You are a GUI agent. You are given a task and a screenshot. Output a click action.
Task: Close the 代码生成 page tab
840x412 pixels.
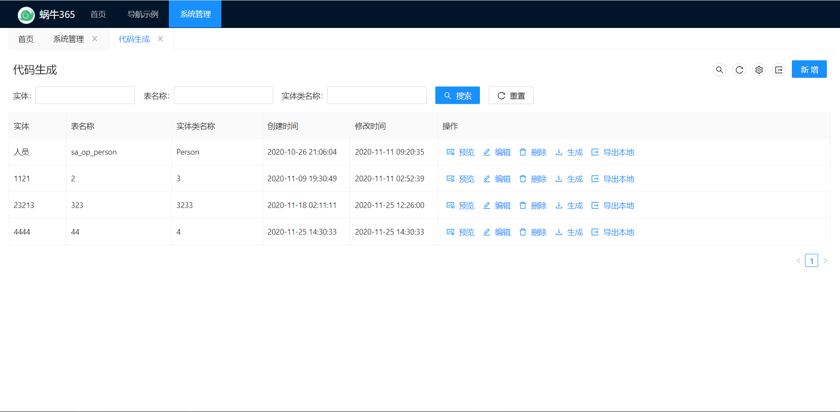(x=161, y=39)
